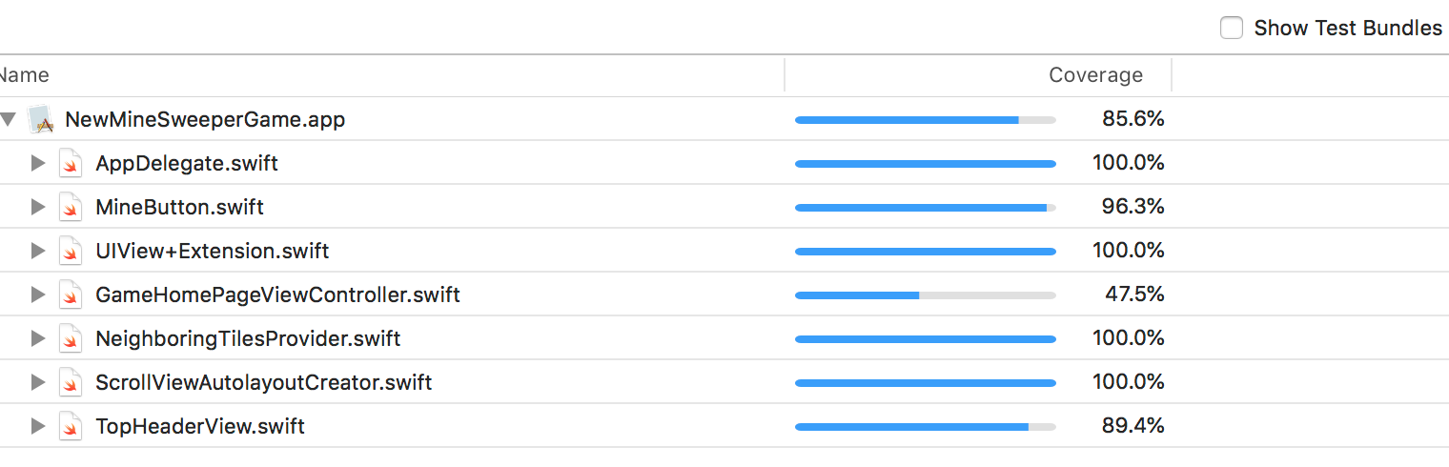Click the MineButton.swift Swift file icon

point(71,208)
